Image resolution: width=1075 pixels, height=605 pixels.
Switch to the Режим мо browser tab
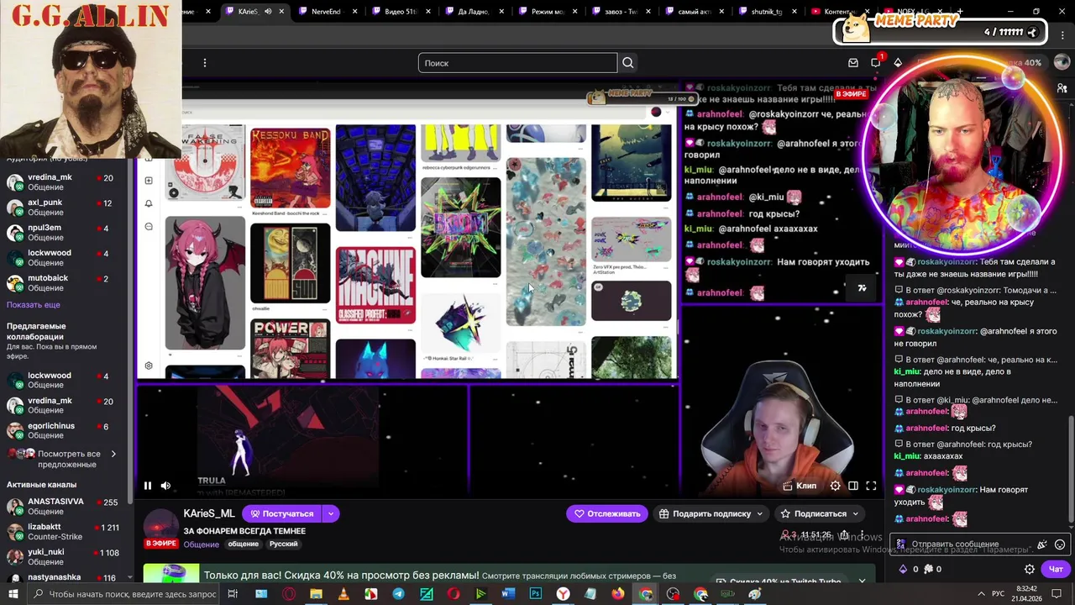pyautogui.click(x=546, y=12)
